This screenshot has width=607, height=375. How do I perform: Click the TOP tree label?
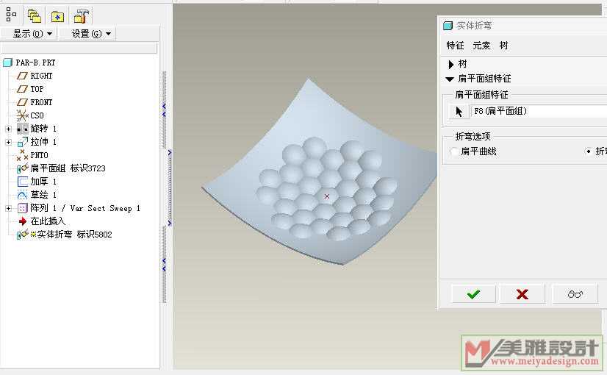tap(37, 89)
